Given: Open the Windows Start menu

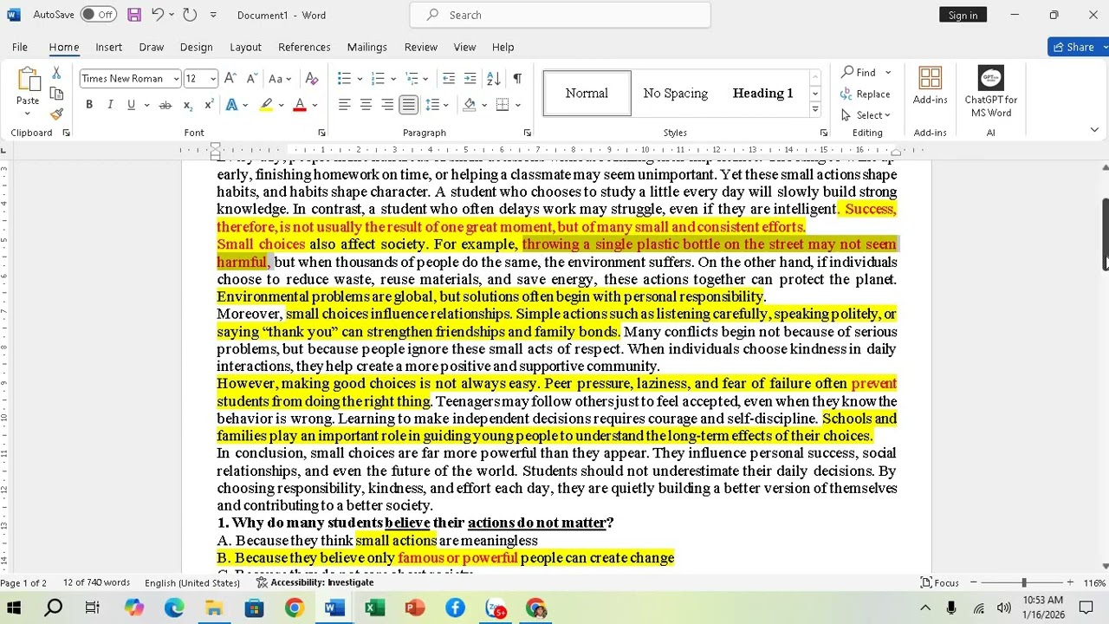Looking at the screenshot, I should point(14,608).
